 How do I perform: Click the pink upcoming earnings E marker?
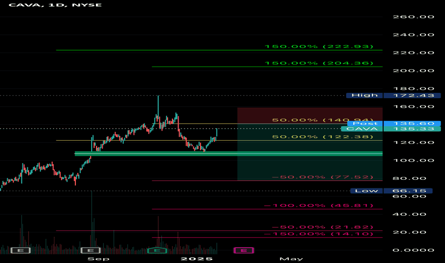[x=244, y=250]
